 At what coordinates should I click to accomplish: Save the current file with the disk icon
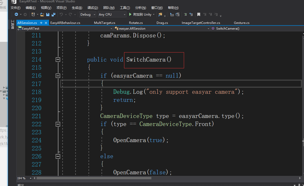click(48, 14)
